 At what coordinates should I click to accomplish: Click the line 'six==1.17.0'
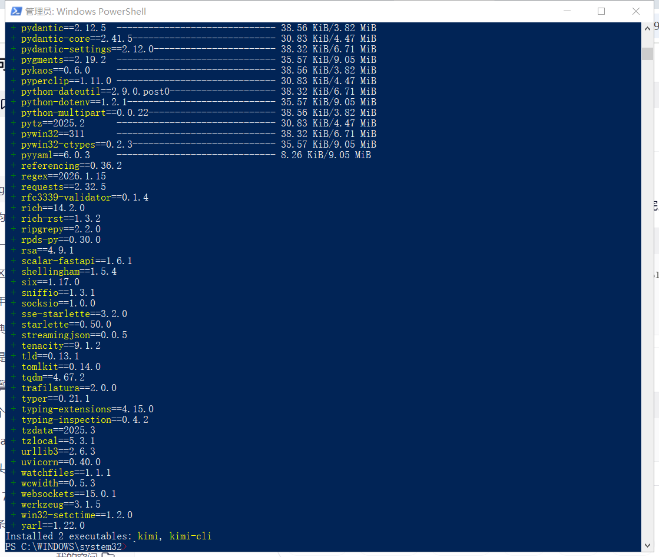coord(51,282)
